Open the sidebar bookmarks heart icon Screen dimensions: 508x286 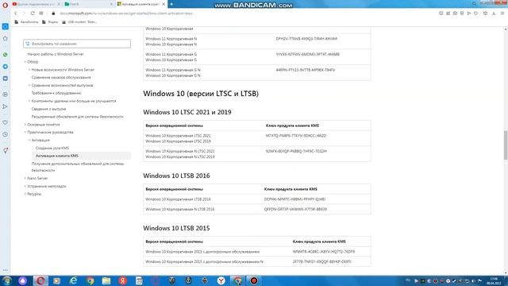(x=6, y=122)
